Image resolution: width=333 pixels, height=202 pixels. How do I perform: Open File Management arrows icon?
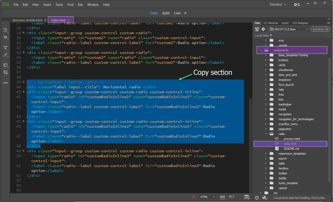pos(5,37)
